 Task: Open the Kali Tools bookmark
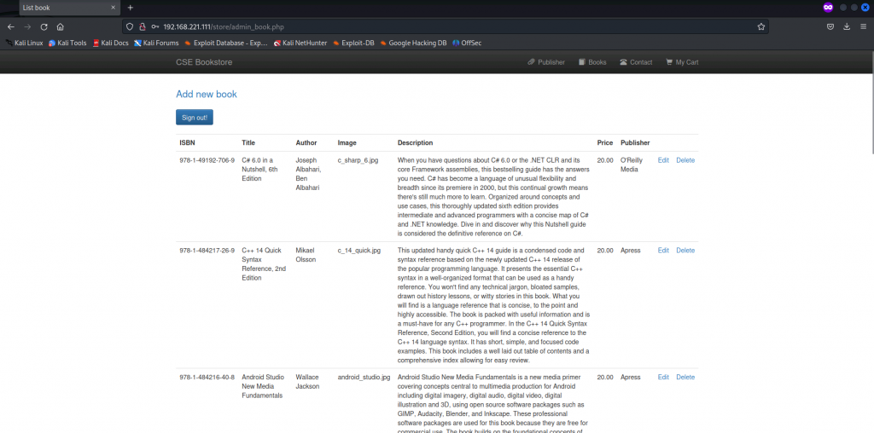pos(67,43)
